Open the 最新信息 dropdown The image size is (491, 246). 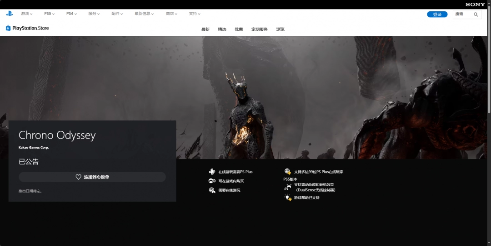pos(144,14)
